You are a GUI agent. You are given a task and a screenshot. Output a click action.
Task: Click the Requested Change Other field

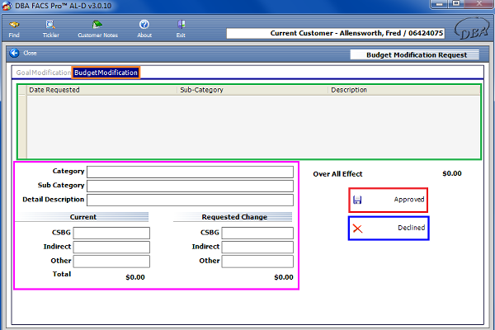(257, 262)
